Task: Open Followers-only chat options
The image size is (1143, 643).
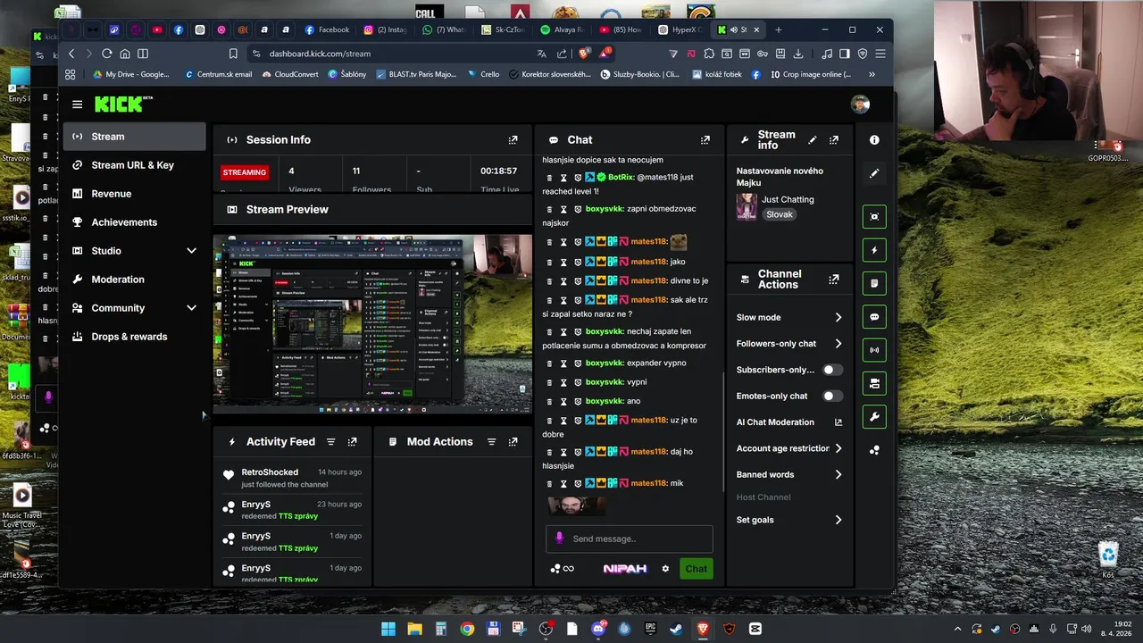Action: [789, 344]
